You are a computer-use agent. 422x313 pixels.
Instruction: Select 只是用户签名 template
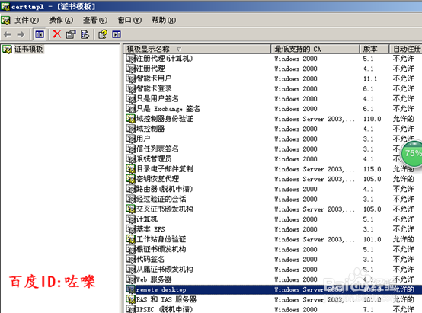pyautogui.click(x=158, y=99)
